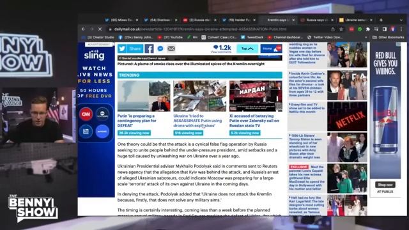This screenshot has height=230, width=409.
Task: Open the green extension icon
Action: click(360, 29)
